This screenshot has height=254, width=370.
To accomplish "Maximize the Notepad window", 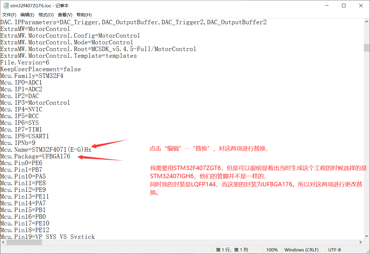I will [x=344, y=6].
